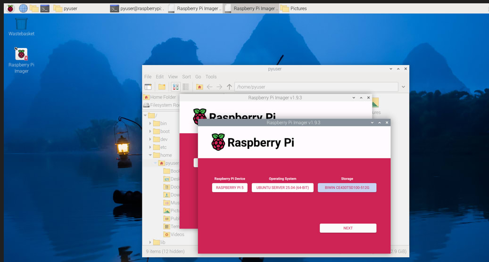The width and height of the screenshot is (489, 262).
Task: Switch file manager to icon view
Action: (x=176, y=87)
